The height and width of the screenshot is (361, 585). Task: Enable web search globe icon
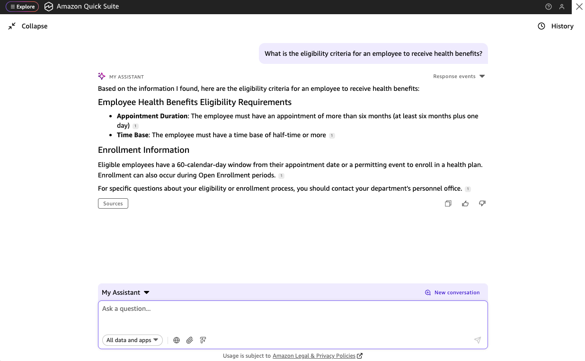[177, 340]
